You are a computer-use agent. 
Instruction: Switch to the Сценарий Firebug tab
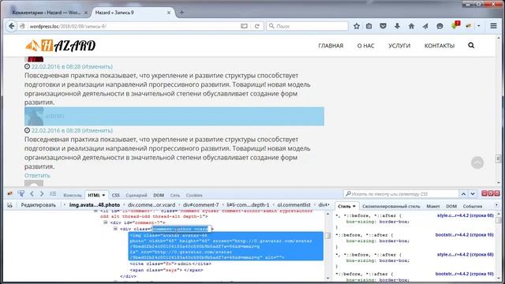click(137, 195)
